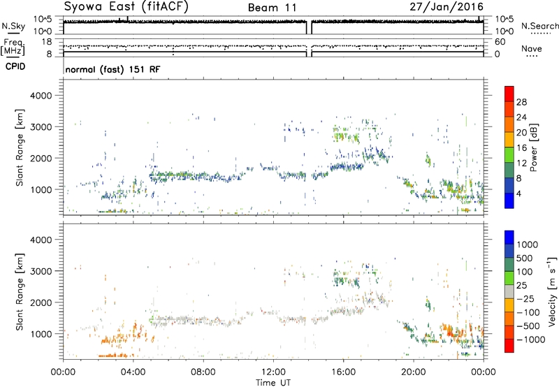The height and width of the screenshot is (387, 559).
Task: Select the 2000 km tick on power panel
Action: pos(41,158)
